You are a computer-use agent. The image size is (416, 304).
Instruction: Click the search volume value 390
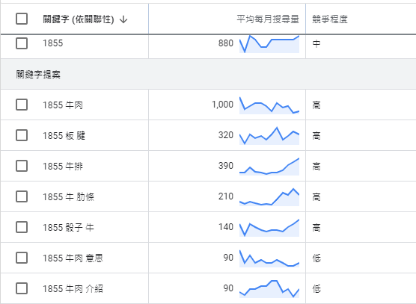pos(226,166)
